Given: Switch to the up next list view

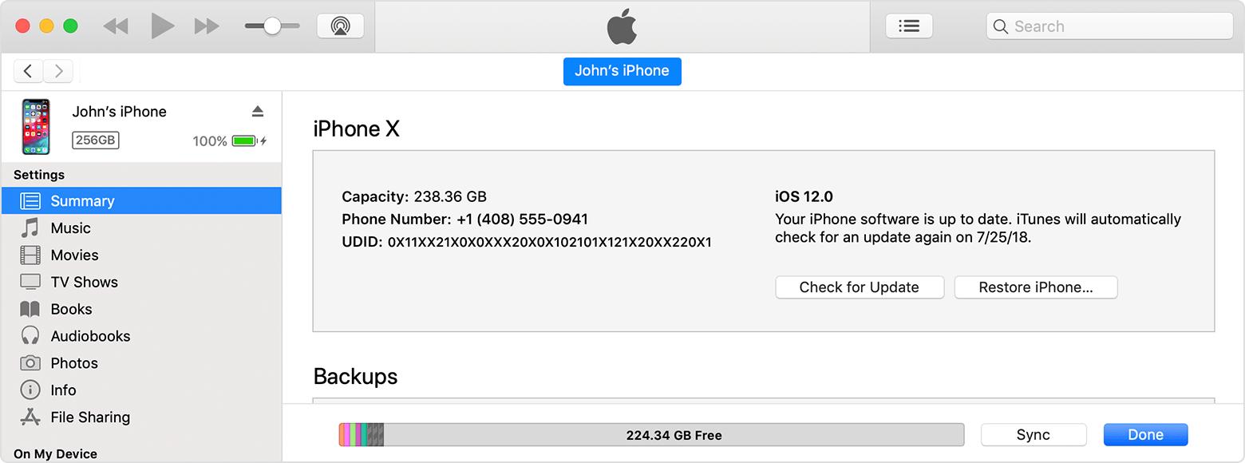Looking at the screenshot, I should [x=909, y=25].
